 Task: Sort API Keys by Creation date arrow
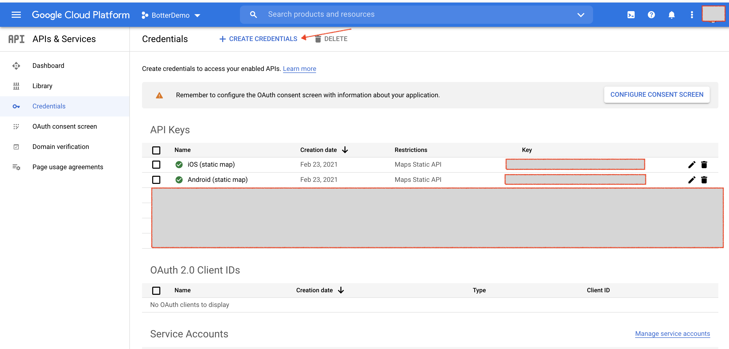click(345, 150)
